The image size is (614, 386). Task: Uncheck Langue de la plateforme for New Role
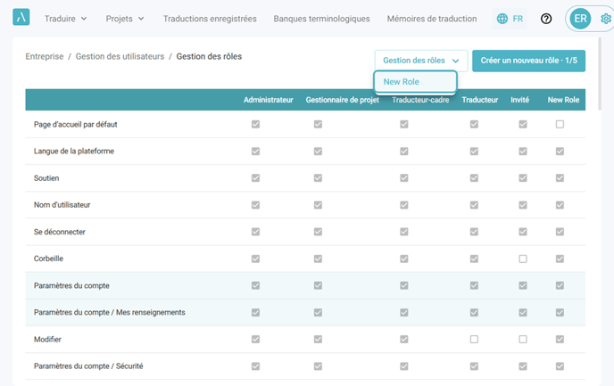pyautogui.click(x=560, y=152)
